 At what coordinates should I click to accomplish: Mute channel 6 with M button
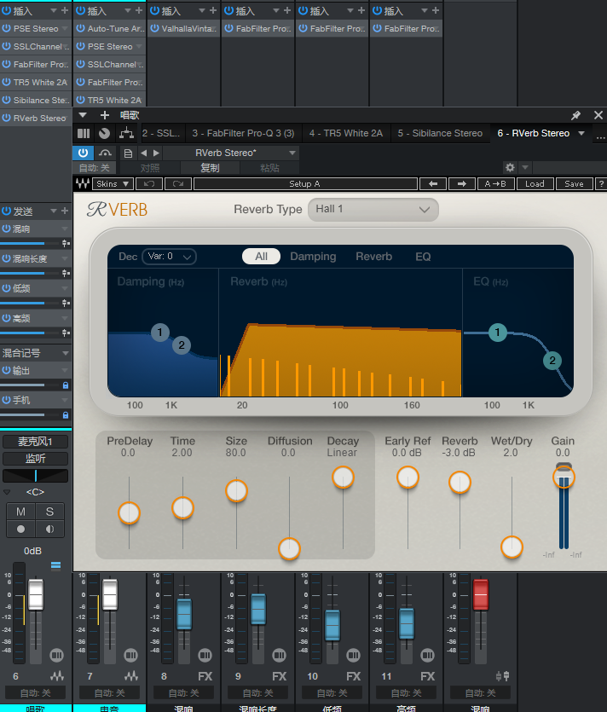pyautogui.click(x=20, y=512)
